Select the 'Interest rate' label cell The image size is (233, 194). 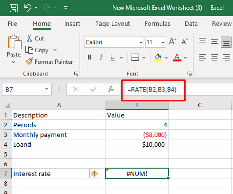point(59,174)
